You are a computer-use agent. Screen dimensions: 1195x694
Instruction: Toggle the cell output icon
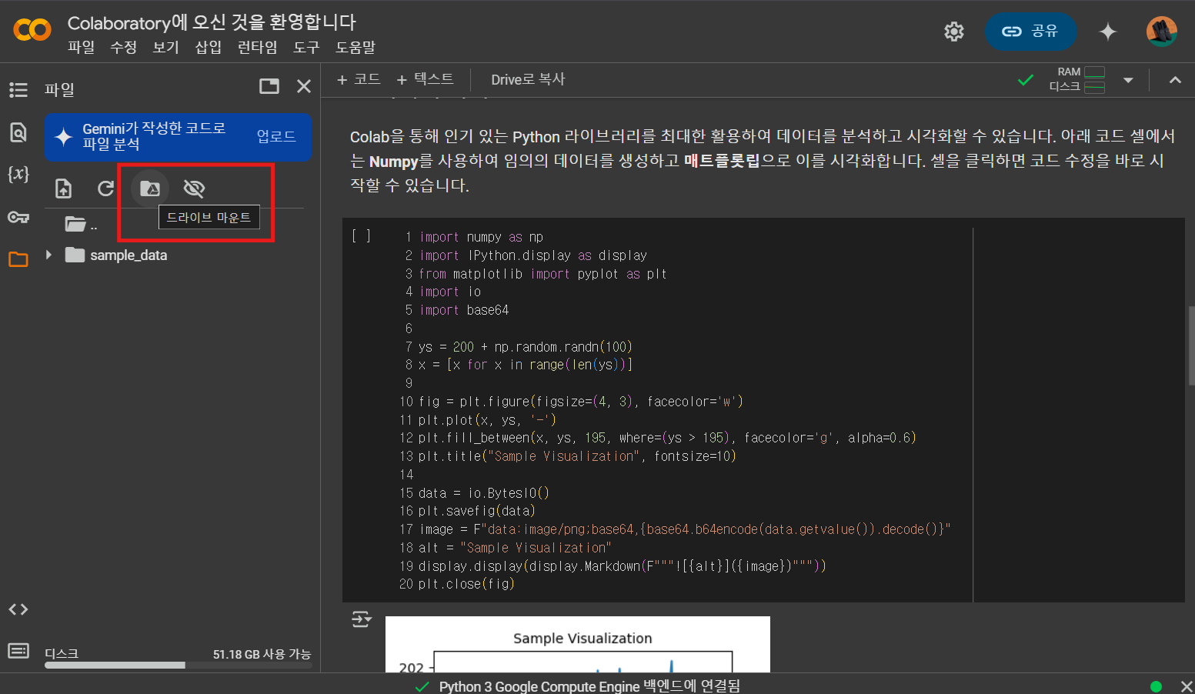click(361, 619)
